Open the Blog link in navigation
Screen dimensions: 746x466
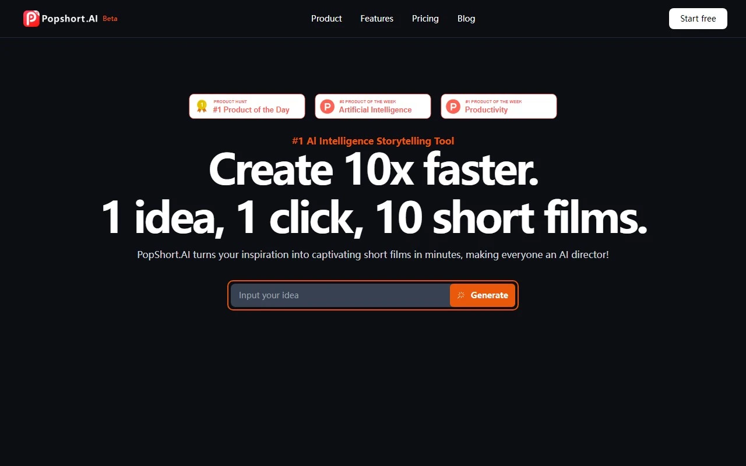[466, 19]
